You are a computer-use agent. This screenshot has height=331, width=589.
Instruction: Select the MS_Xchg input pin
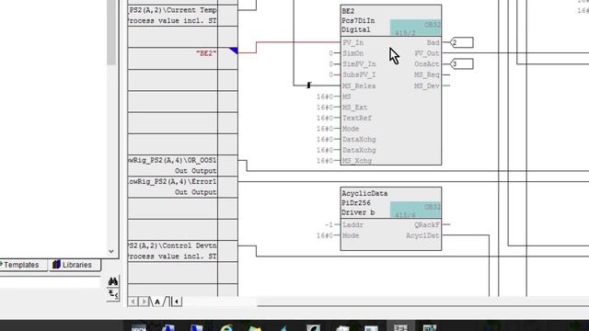tap(357, 161)
